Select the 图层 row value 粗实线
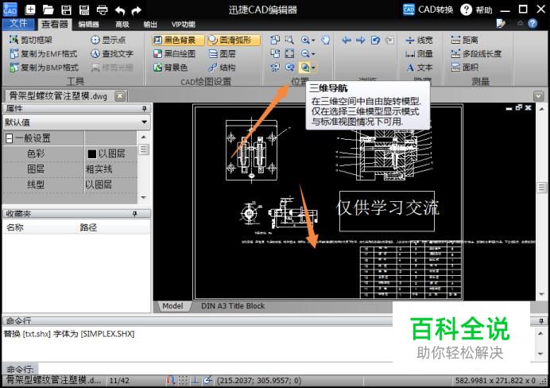 point(99,169)
